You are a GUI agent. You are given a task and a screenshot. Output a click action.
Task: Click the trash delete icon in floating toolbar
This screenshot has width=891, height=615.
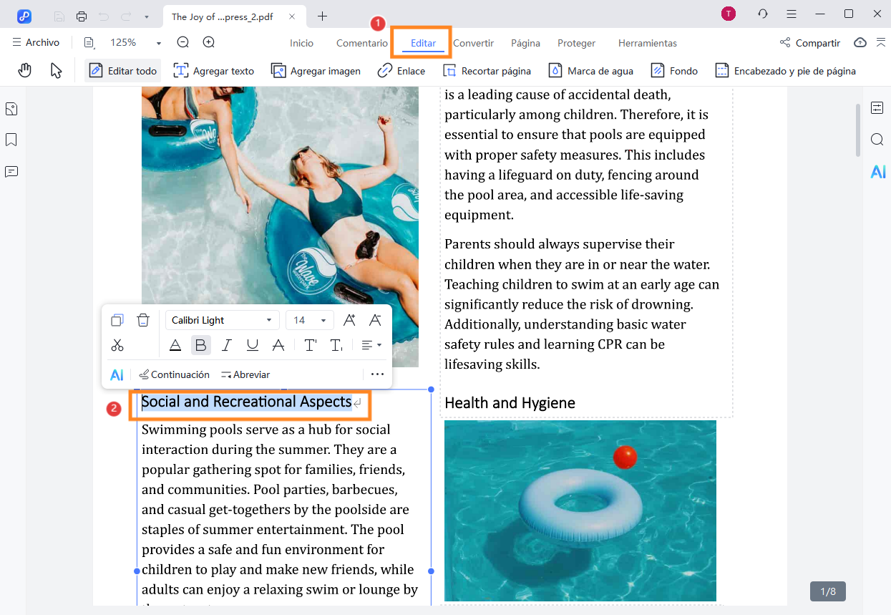(143, 320)
